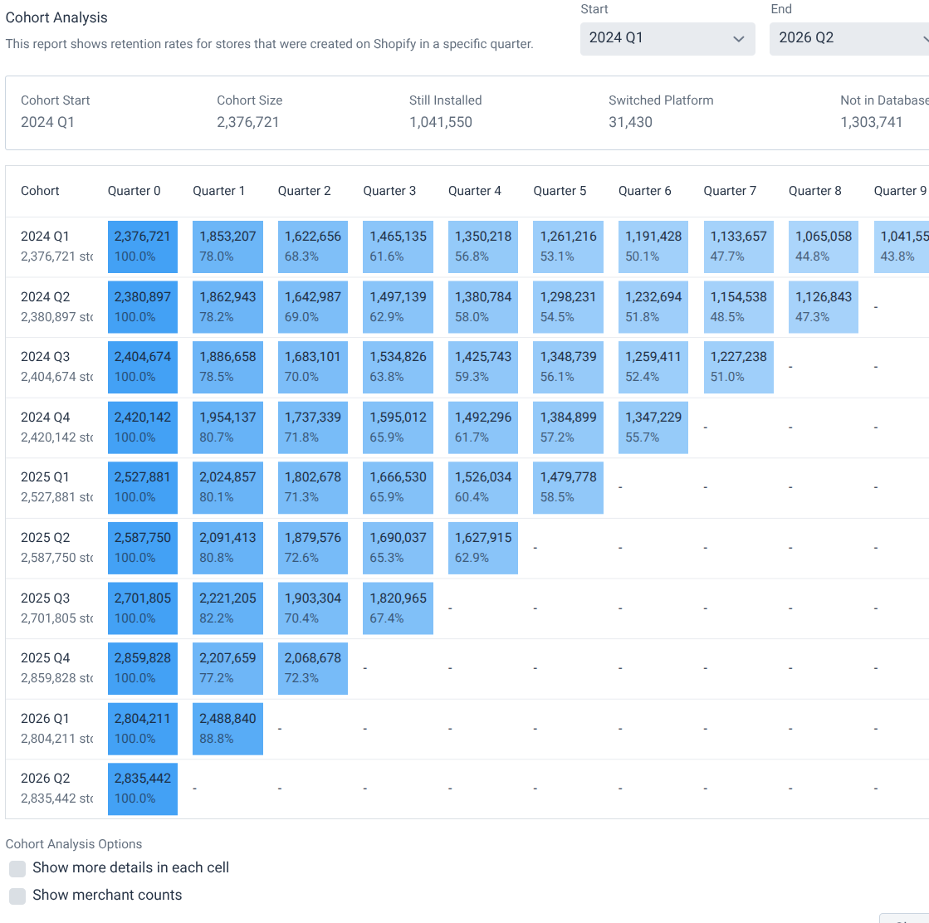This screenshot has height=923, width=929.
Task: Click the 1,065,058 44.8% cell
Action: 824,247
